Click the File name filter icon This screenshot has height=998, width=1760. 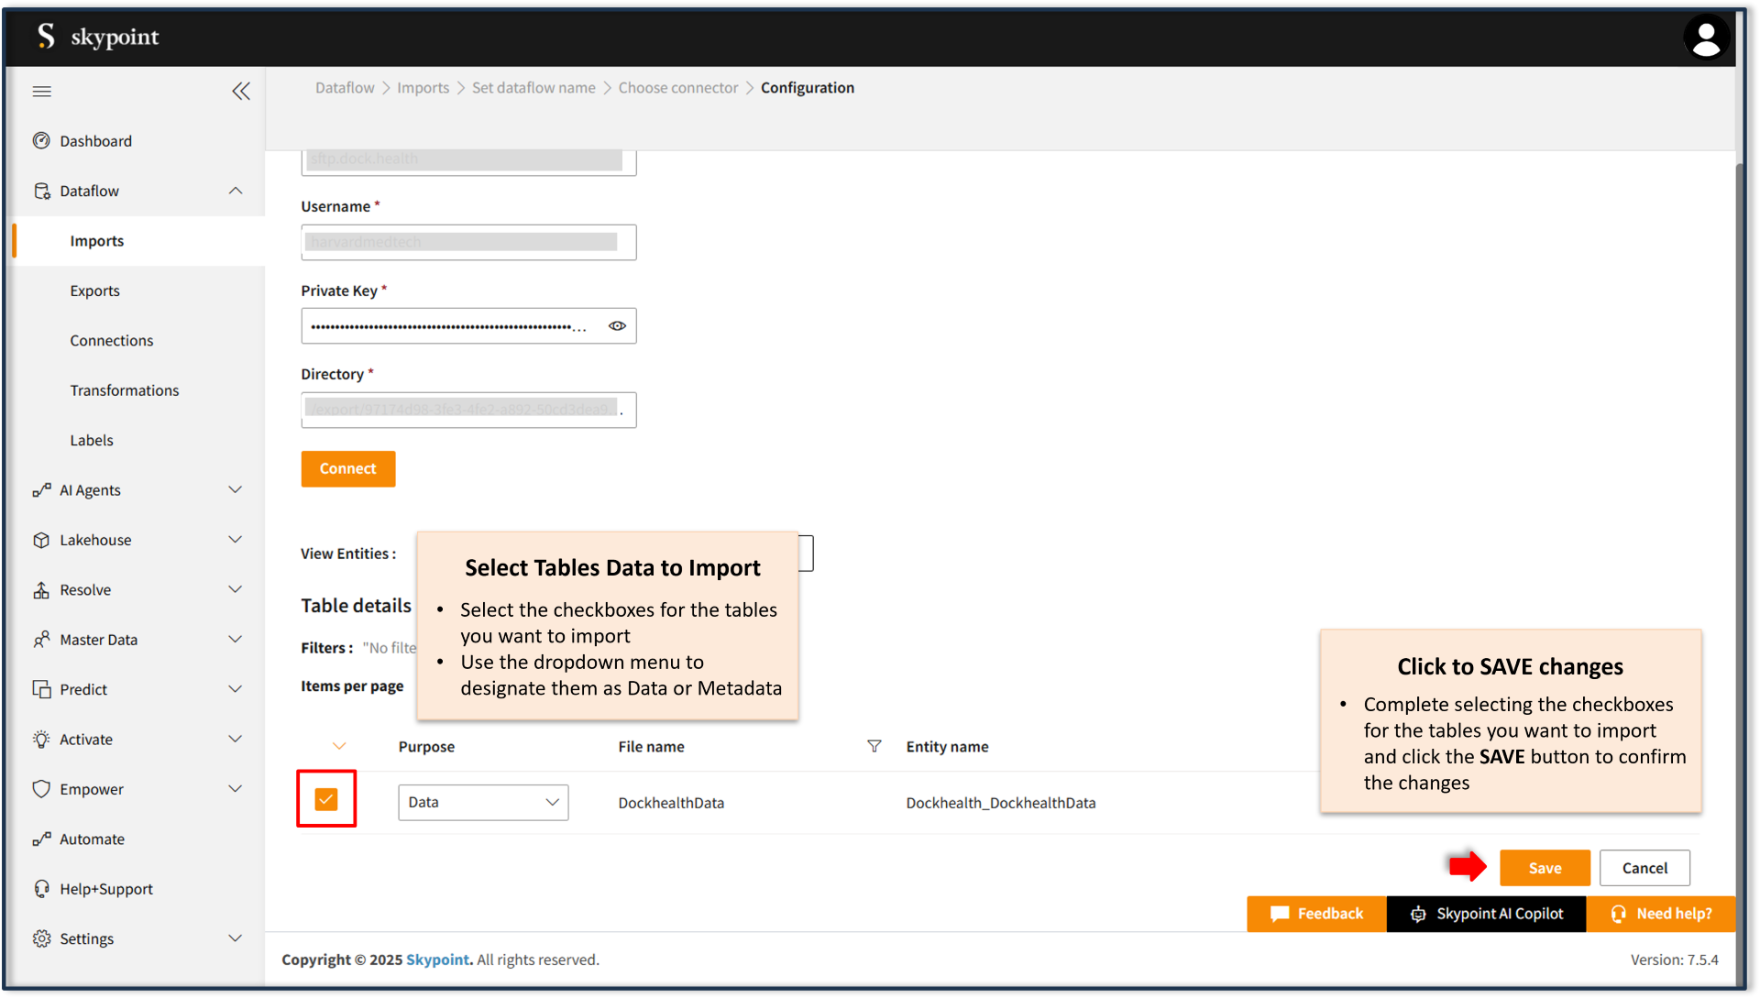[x=874, y=747]
